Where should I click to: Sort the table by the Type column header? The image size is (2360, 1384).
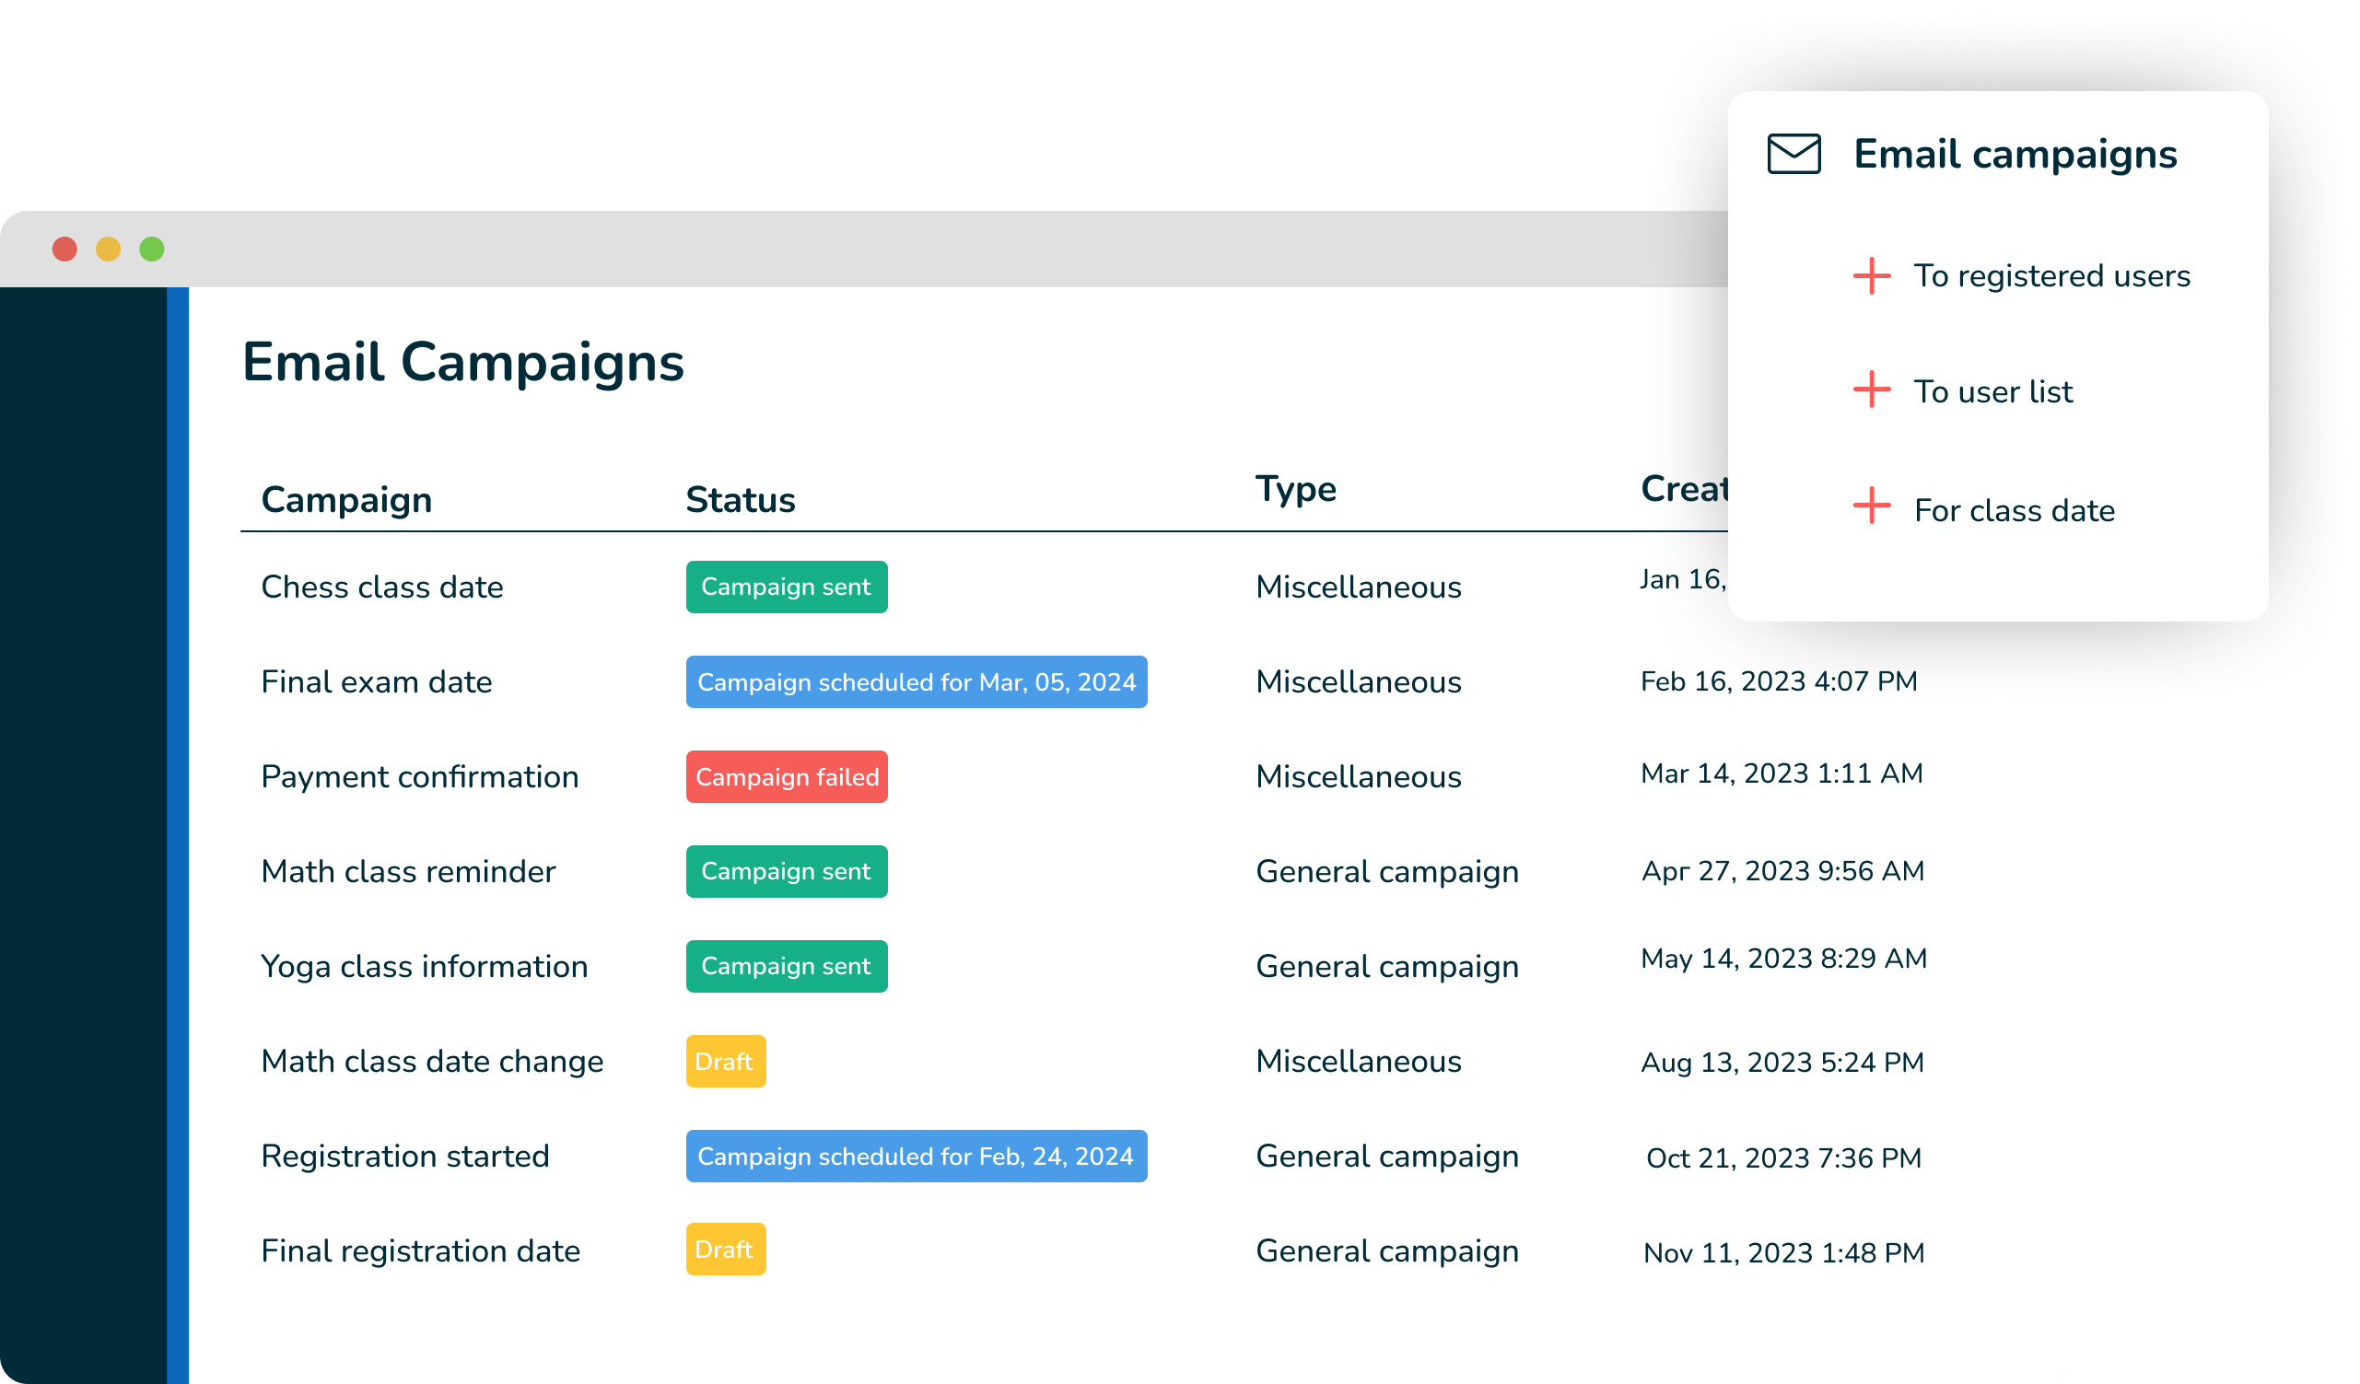pyautogui.click(x=1296, y=488)
